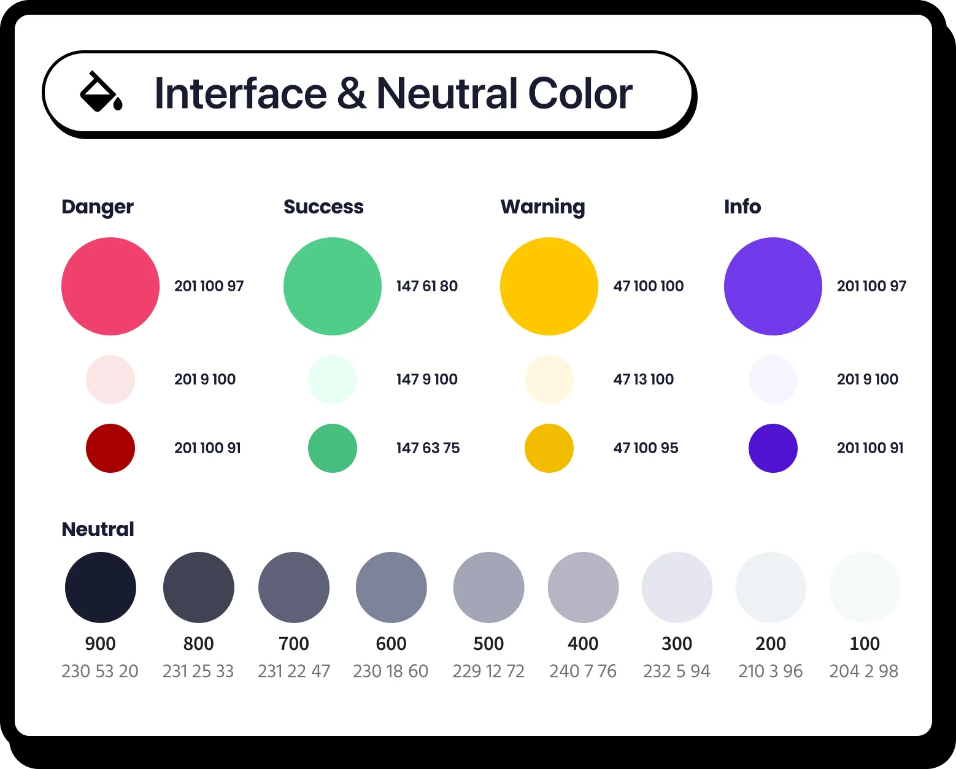Click the Neutral shade label "700"

coord(294,644)
